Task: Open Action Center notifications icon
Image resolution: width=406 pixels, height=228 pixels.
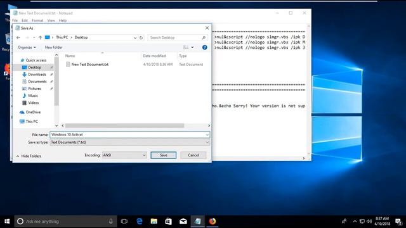Action: click(x=398, y=222)
